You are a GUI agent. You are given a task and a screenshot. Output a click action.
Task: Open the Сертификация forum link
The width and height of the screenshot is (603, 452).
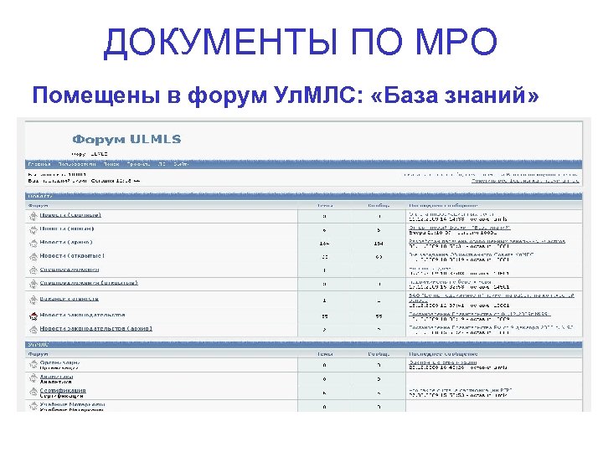tap(63, 391)
